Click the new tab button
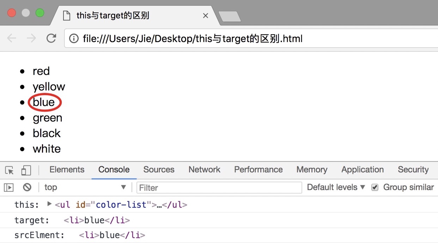The width and height of the screenshot is (438, 243). [x=230, y=16]
